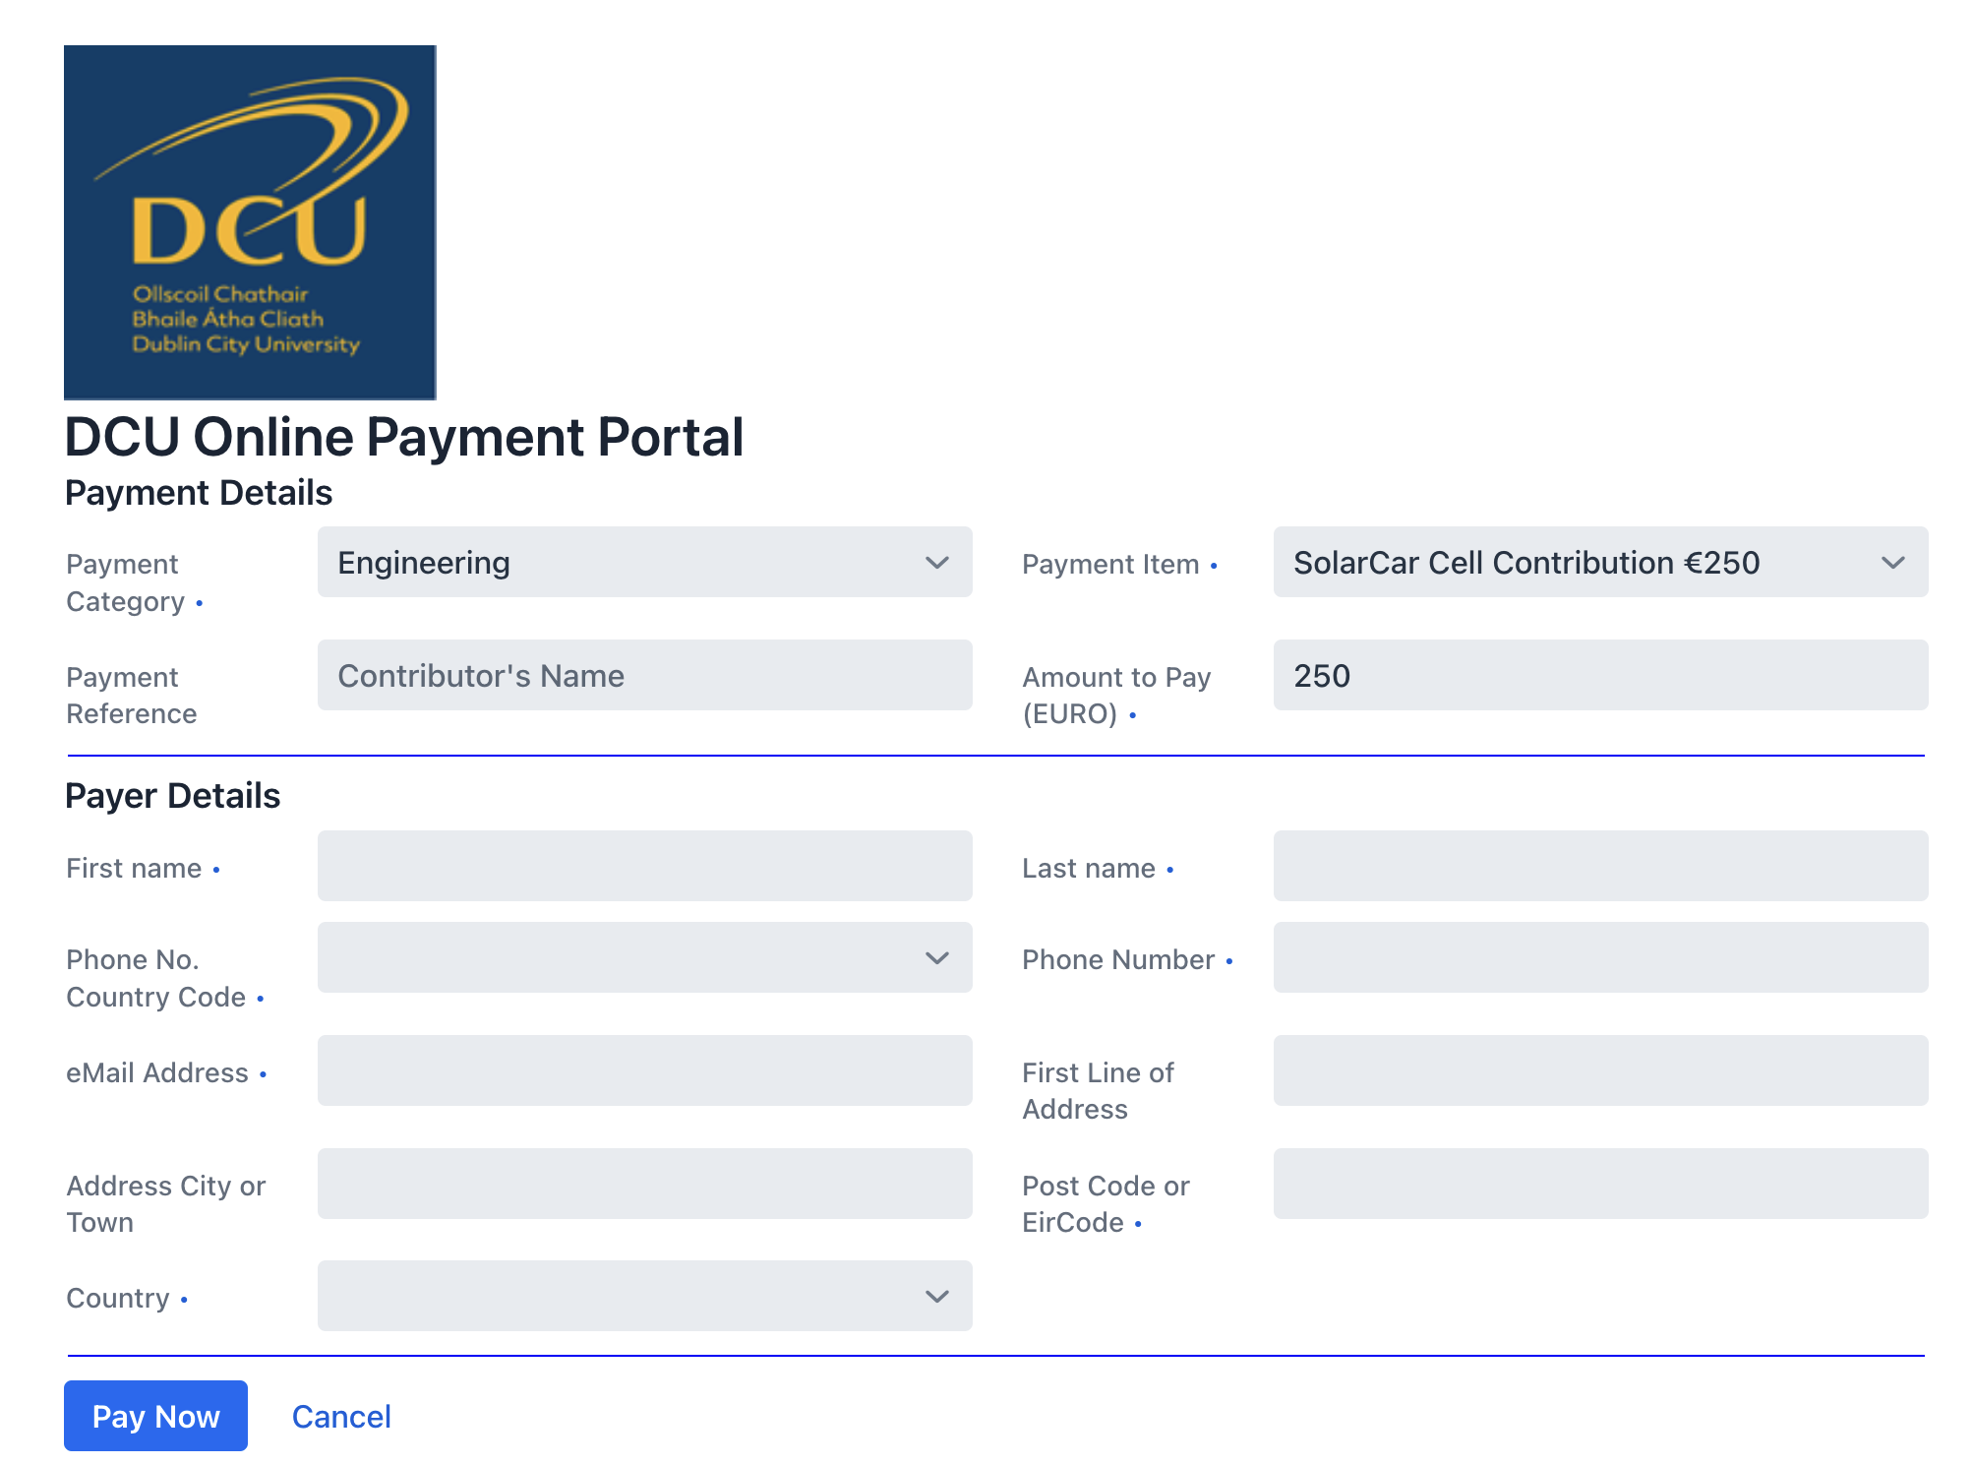The image size is (1973, 1464).
Task: Click the Phone Number input field
Action: (x=1600, y=957)
